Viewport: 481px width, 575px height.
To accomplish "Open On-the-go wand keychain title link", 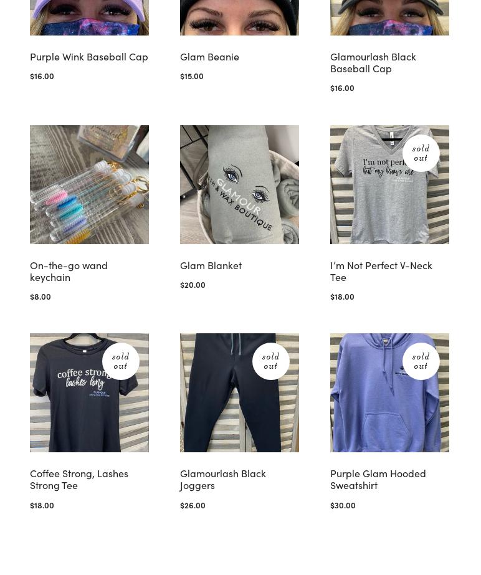I will 69,272.
